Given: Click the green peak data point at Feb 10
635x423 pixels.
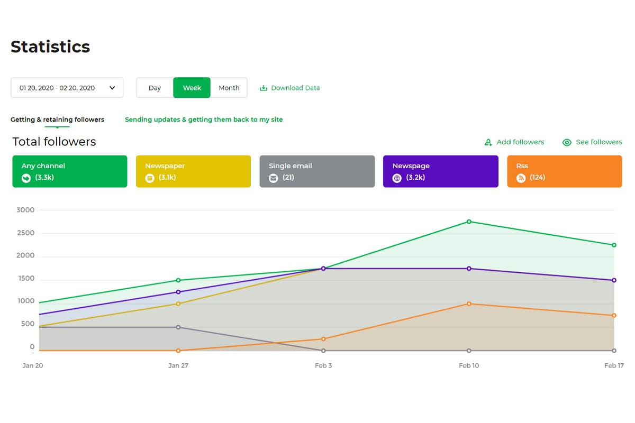Looking at the screenshot, I should (x=469, y=222).
